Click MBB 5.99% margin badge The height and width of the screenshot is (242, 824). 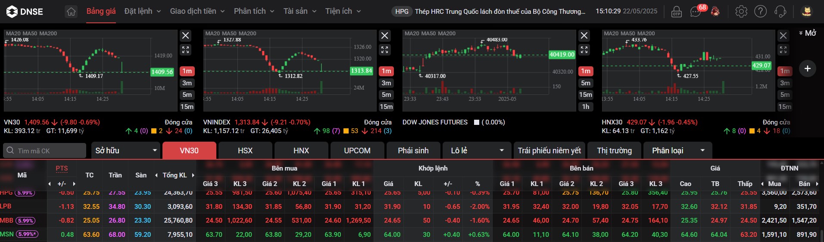pos(25,220)
